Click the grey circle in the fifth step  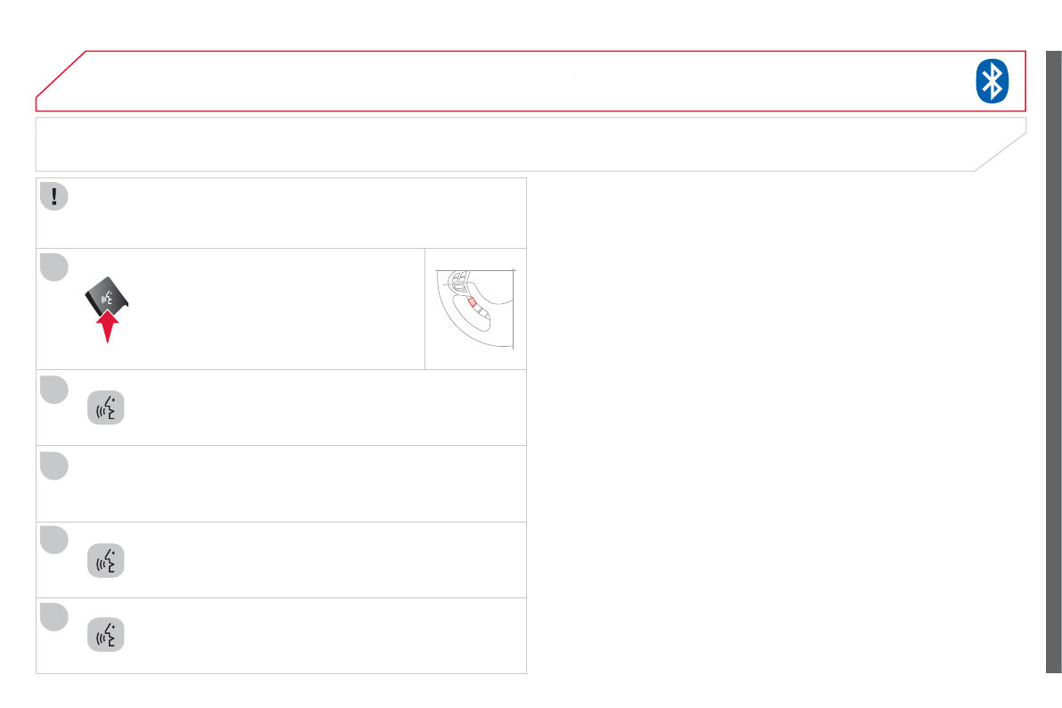pyautogui.click(x=54, y=617)
